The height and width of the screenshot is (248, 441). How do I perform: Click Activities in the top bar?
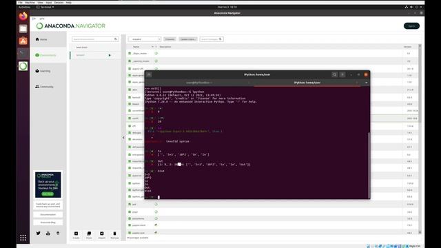click(x=25, y=7)
